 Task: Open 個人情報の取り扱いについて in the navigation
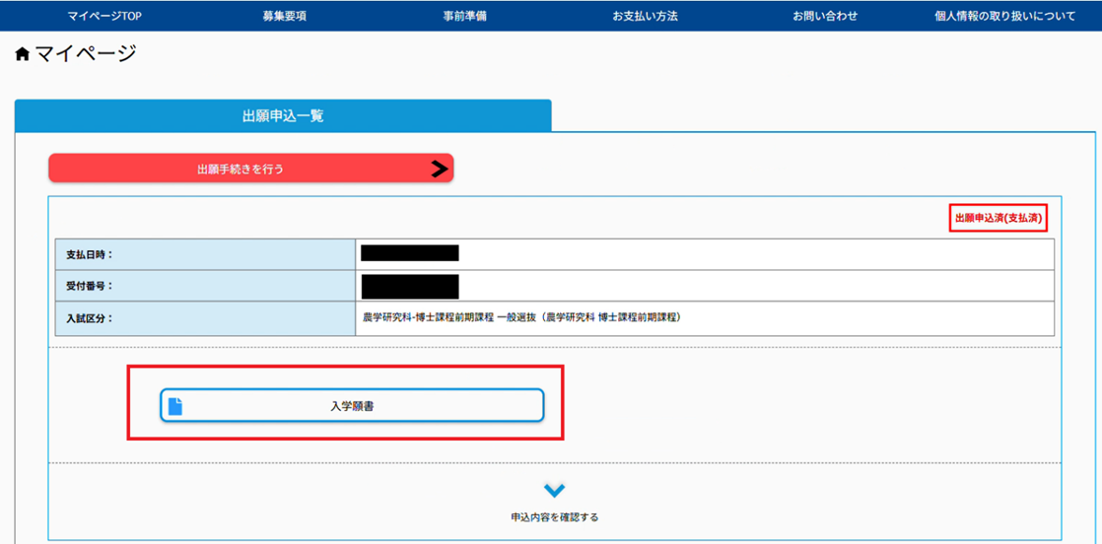point(1004,16)
